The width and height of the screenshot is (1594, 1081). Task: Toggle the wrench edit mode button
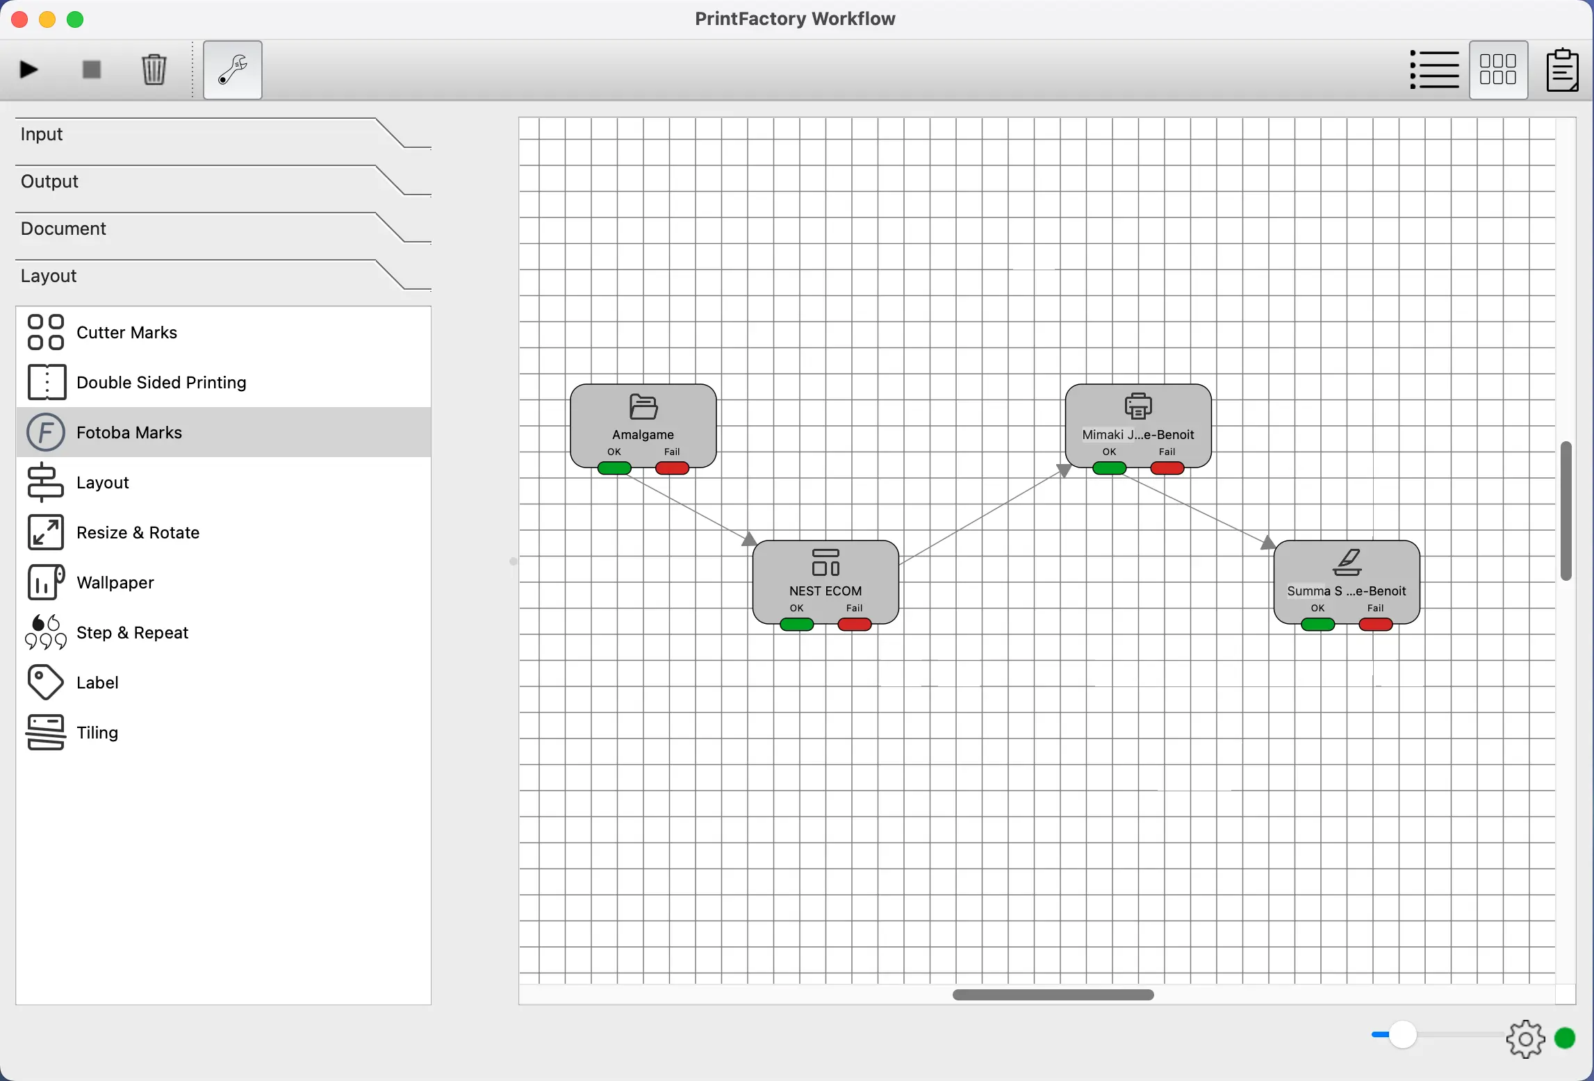[232, 69]
